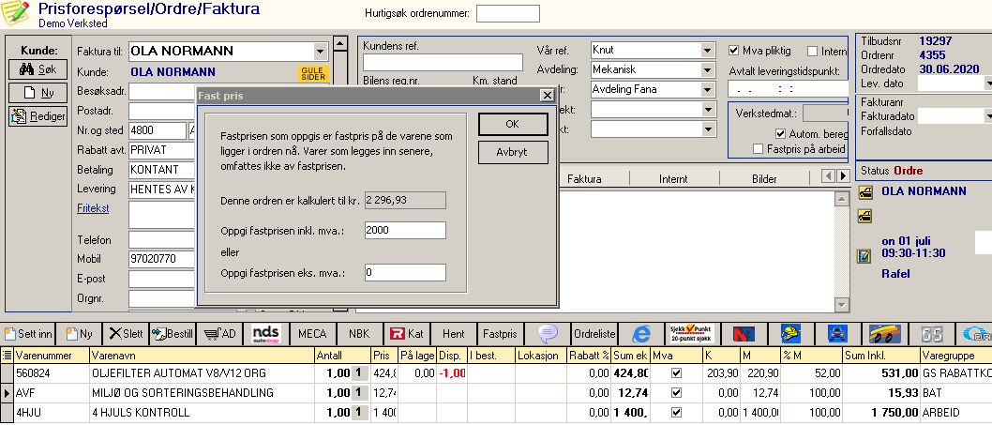Open Gule Sider lookup icon

313,73
